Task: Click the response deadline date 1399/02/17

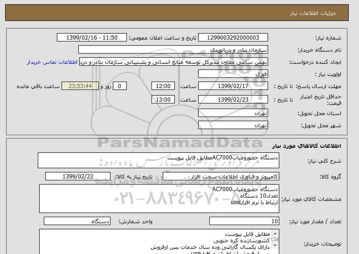Action: (233, 86)
